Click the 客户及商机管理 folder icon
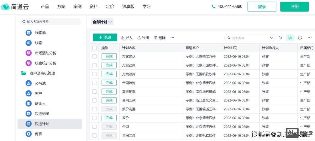Image resolution: width=315 pixels, height=141 pixels. pos(24,73)
